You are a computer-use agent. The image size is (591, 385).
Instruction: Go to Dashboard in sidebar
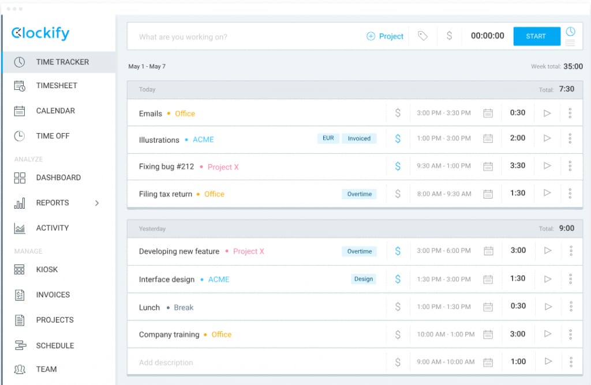58,178
